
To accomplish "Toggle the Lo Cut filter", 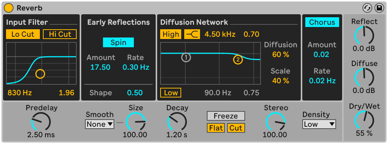I will (23, 34).
